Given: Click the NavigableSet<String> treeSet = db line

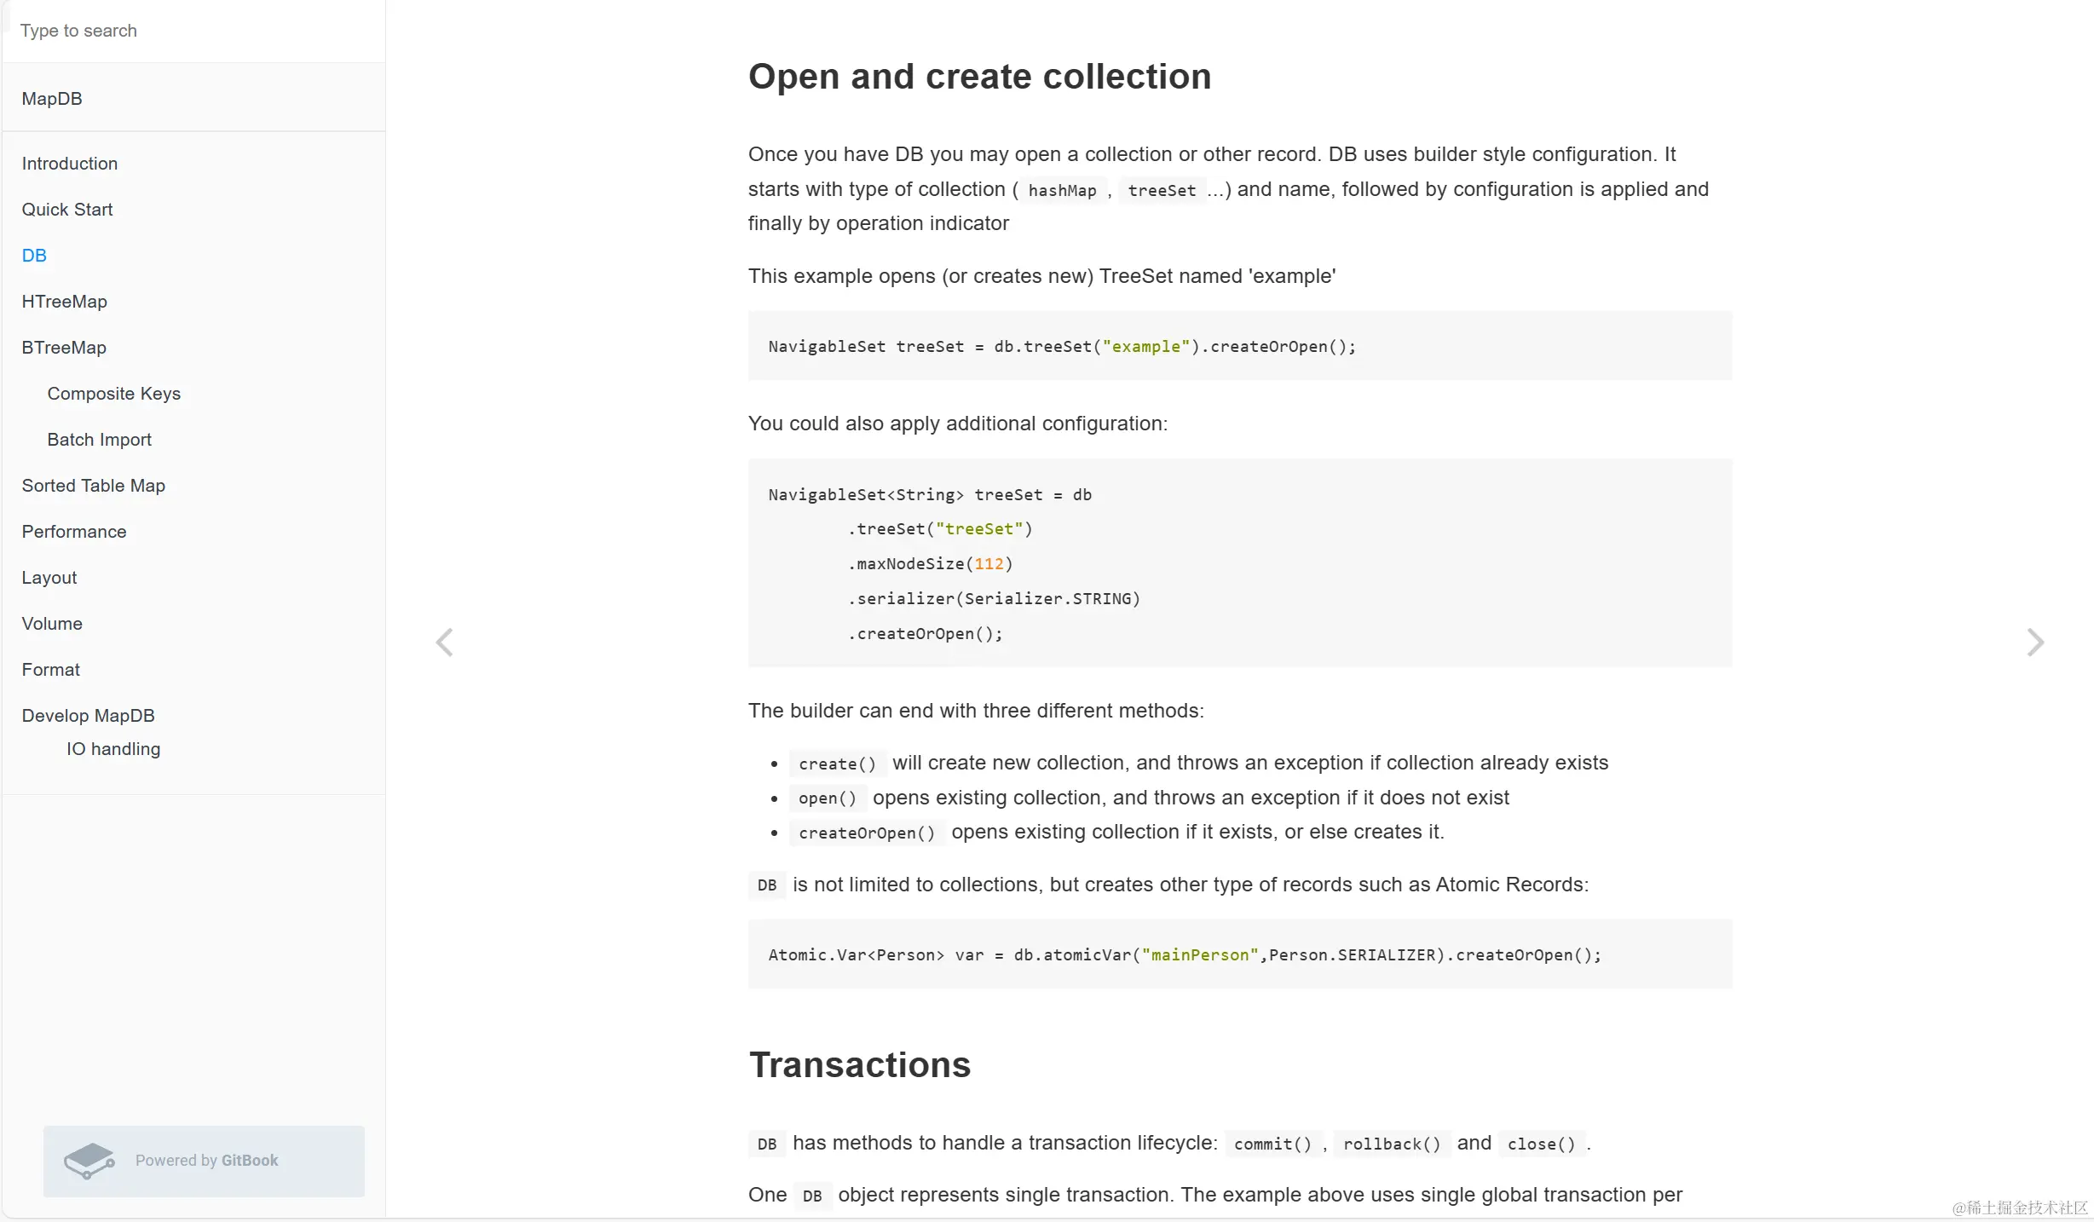Looking at the screenshot, I should tap(930, 494).
